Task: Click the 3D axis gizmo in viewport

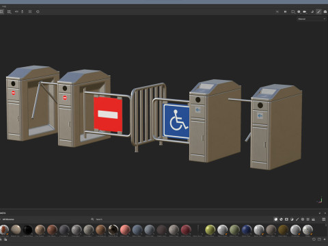Action: tap(320, 200)
